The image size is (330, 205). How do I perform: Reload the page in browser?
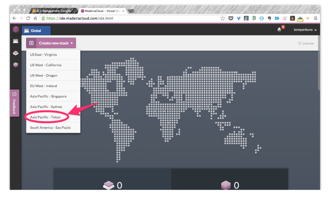(28, 18)
